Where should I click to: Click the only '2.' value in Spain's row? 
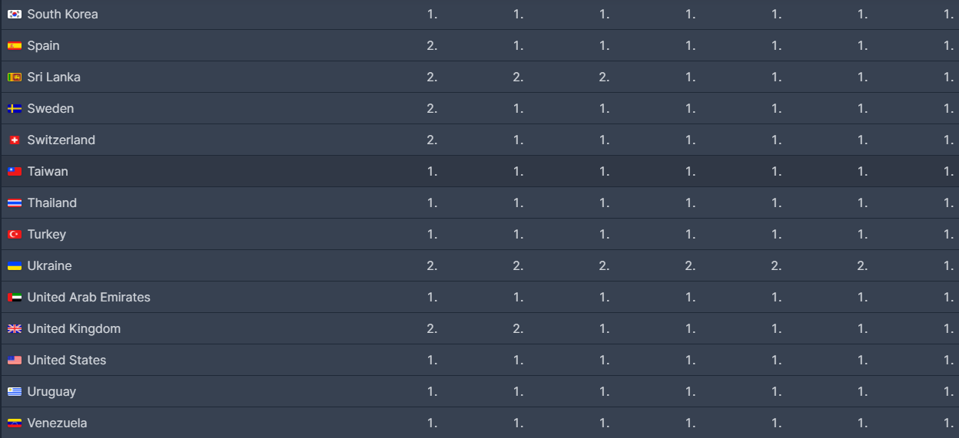432,46
